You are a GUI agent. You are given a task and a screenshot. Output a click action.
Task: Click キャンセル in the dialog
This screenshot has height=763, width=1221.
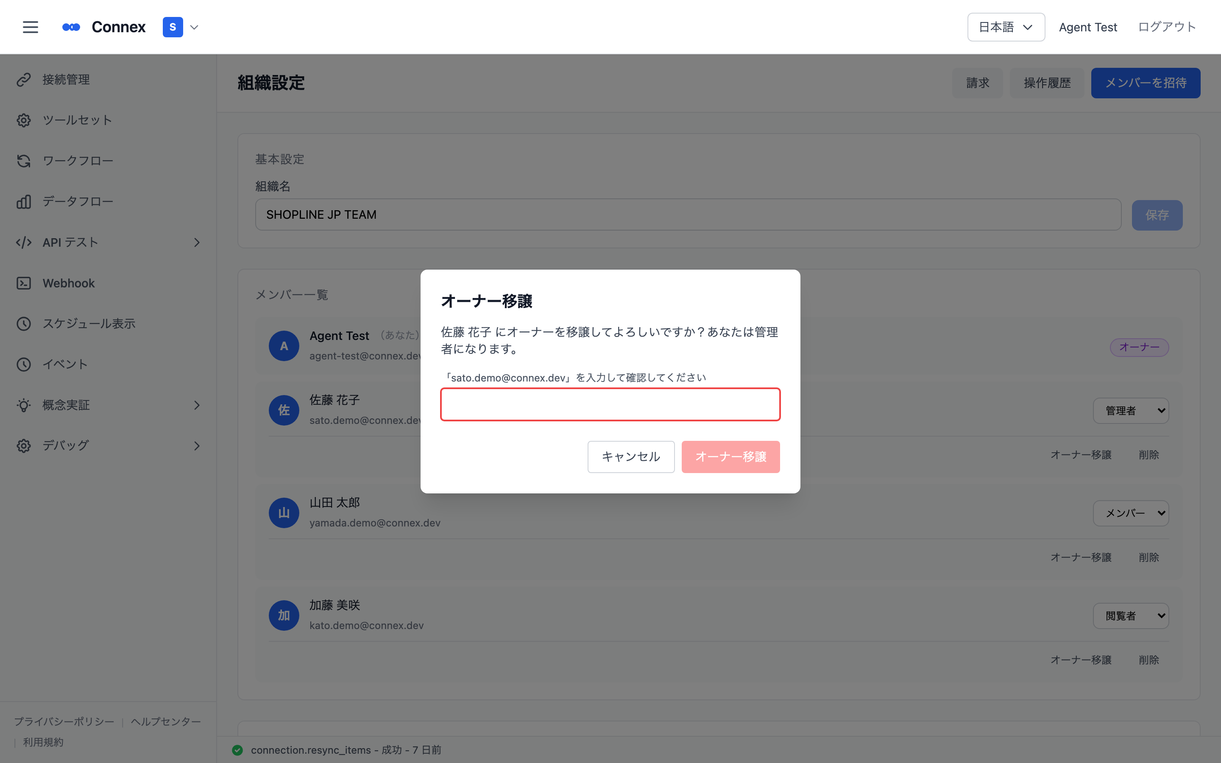click(x=631, y=457)
